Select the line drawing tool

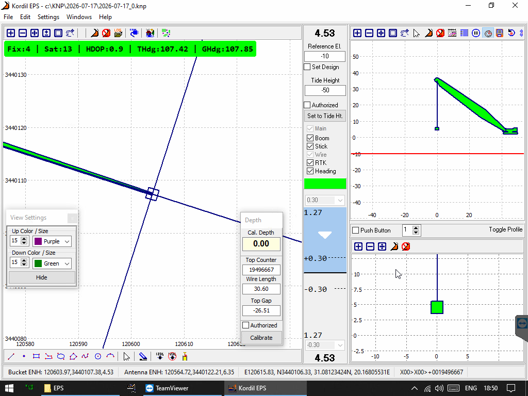(x=11, y=356)
